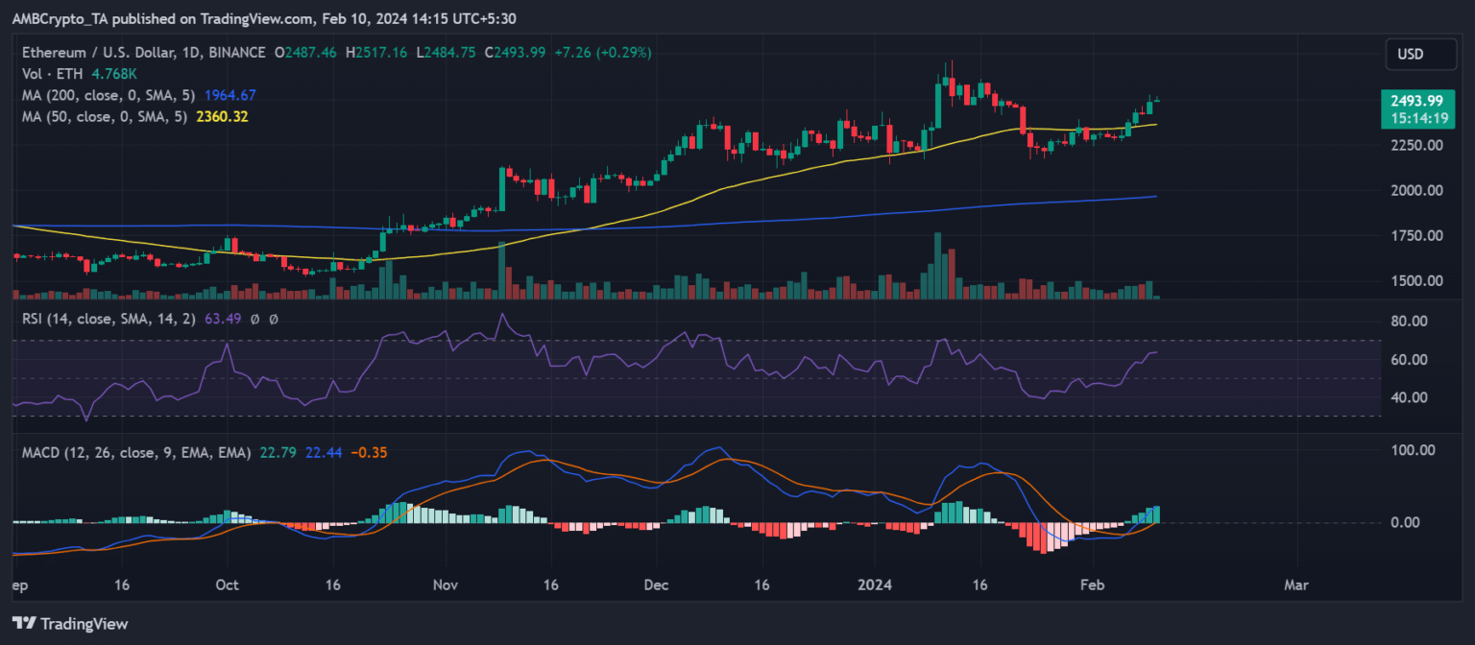Click the 2024 label on time axis
Viewport: 1475px width, 645px height.
875,585
